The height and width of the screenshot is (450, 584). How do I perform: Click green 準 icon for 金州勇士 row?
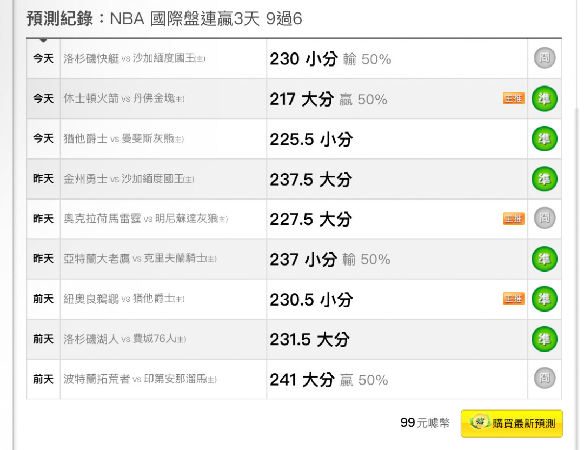pyautogui.click(x=545, y=179)
